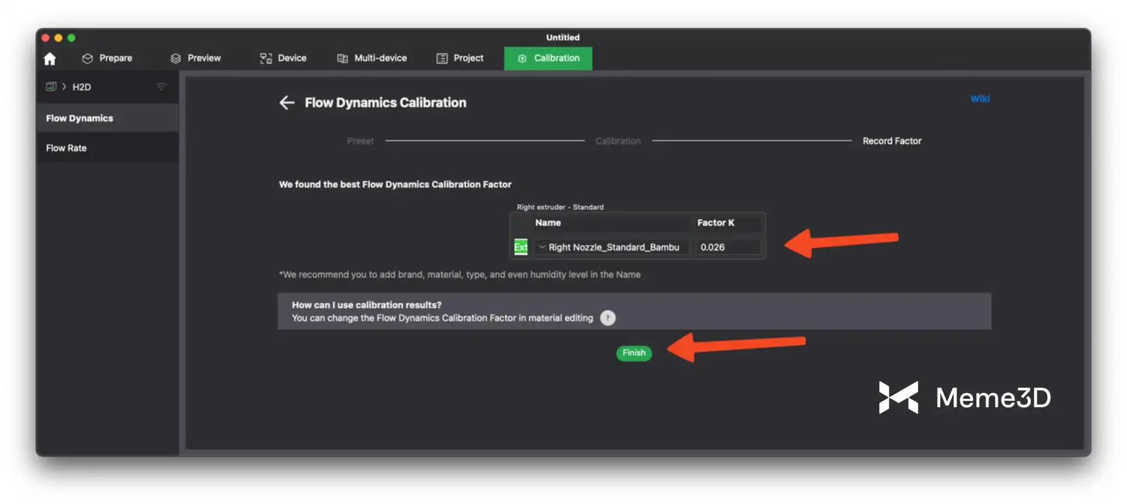Expand the H2D printer selector chevron

point(64,87)
